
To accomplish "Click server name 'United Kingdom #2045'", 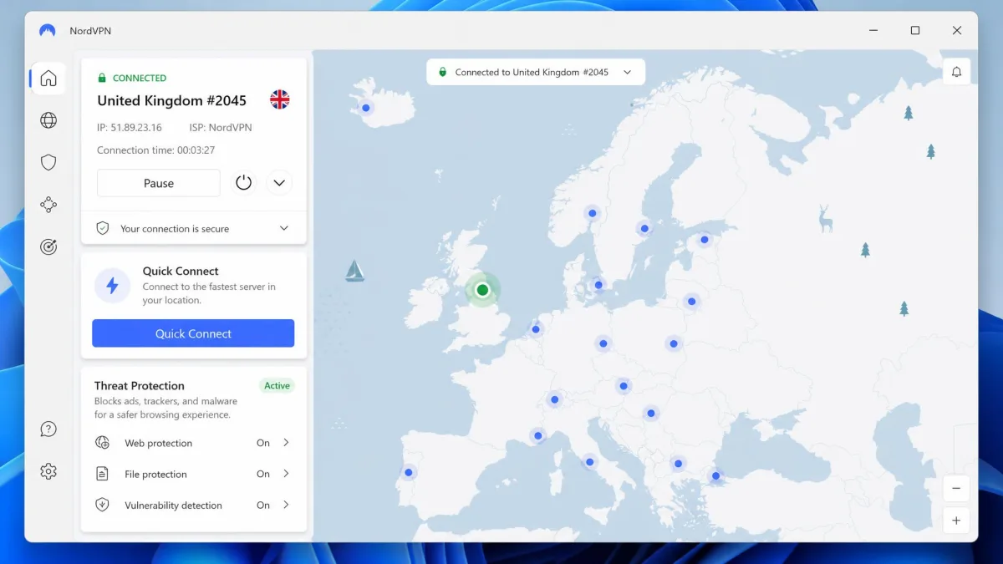I will 171,100.
